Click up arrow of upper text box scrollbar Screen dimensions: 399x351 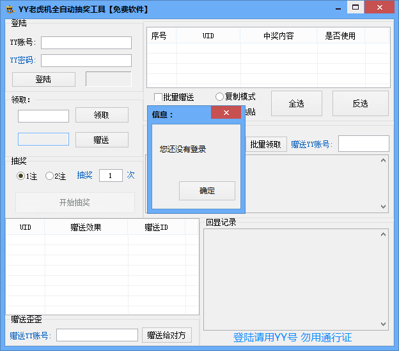[383, 161]
